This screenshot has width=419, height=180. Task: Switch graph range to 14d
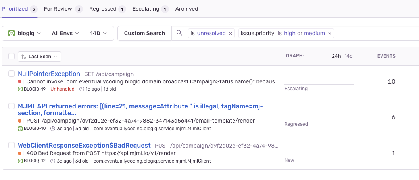[x=348, y=56]
